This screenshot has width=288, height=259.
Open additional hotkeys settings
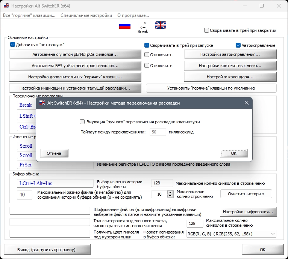click(x=75, y=77)
